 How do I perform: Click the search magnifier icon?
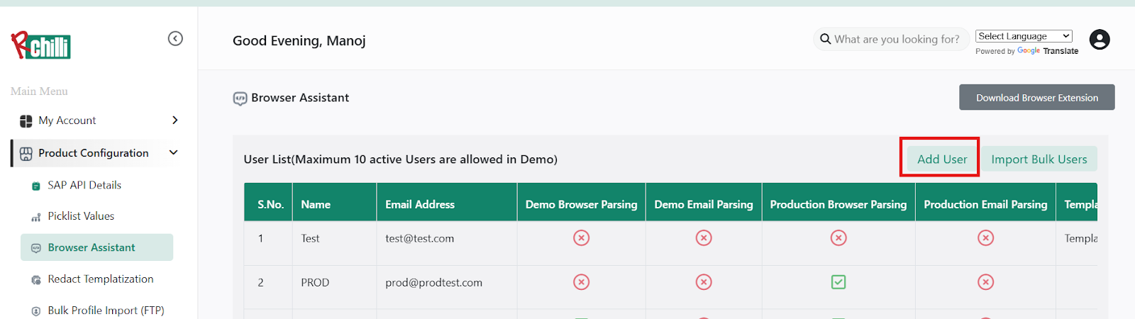[825, 39]
